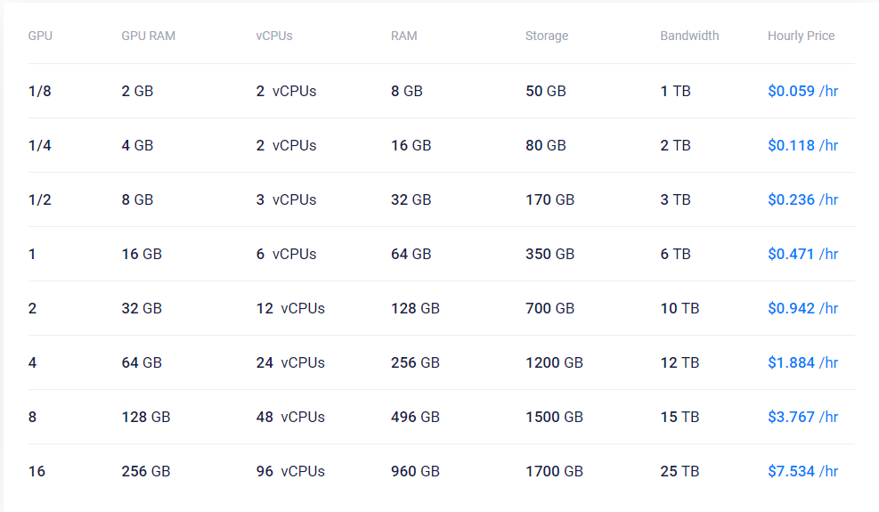The height and width of the screenshot is (512, 879).
Task: Select the $0.118 /hr hourly price
Action: pyautogui.click(x=802, y=145)
